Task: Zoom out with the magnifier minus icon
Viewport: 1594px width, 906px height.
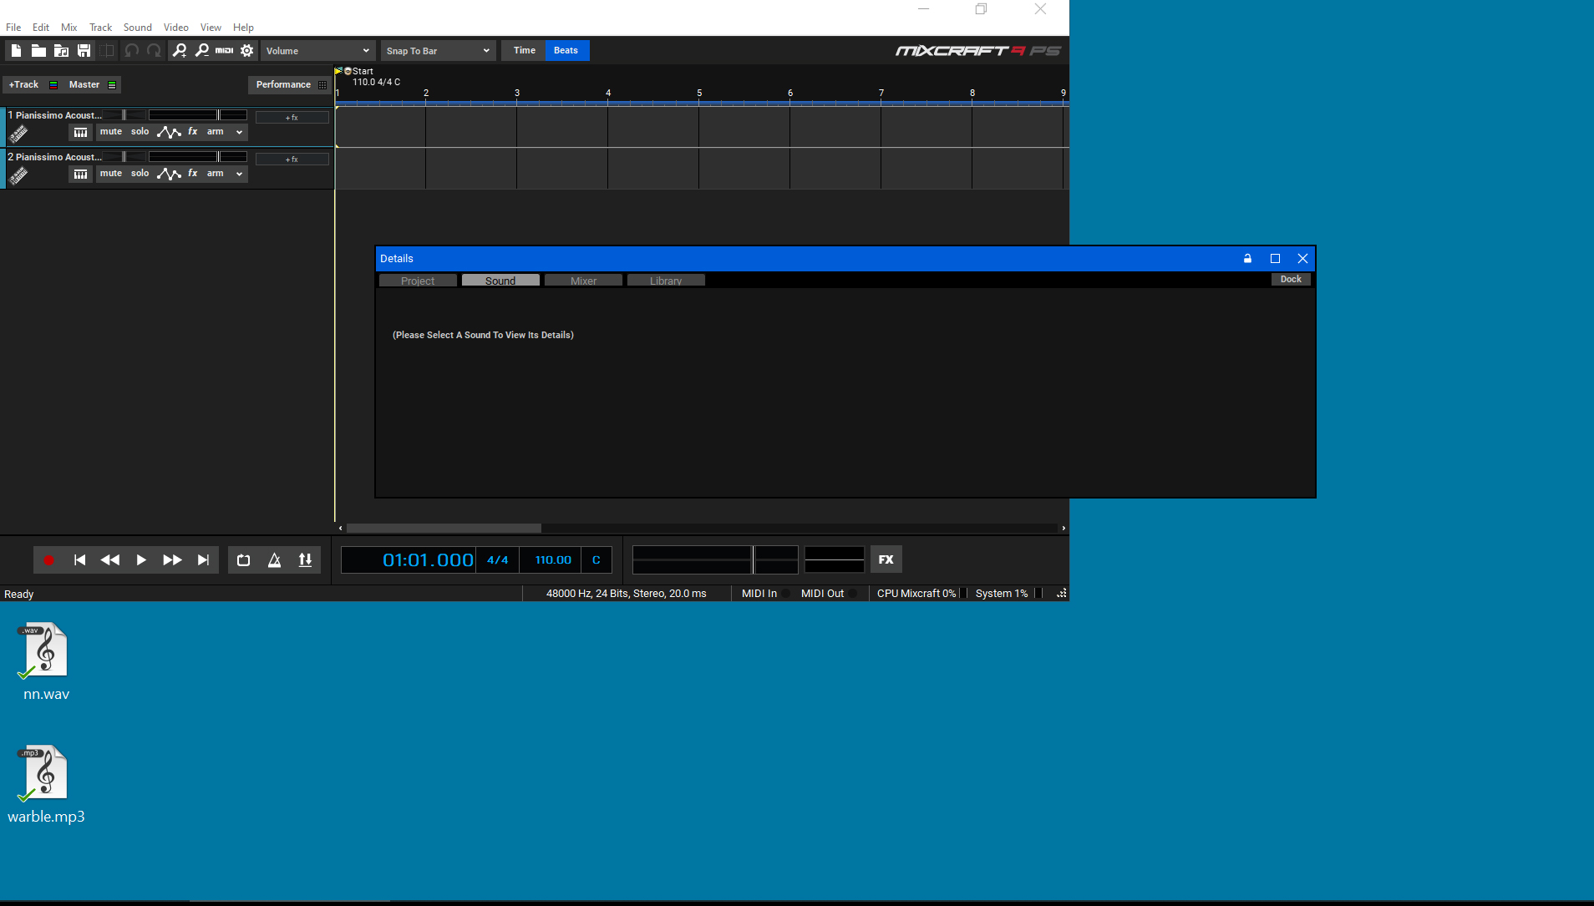Action: point(202,51)
